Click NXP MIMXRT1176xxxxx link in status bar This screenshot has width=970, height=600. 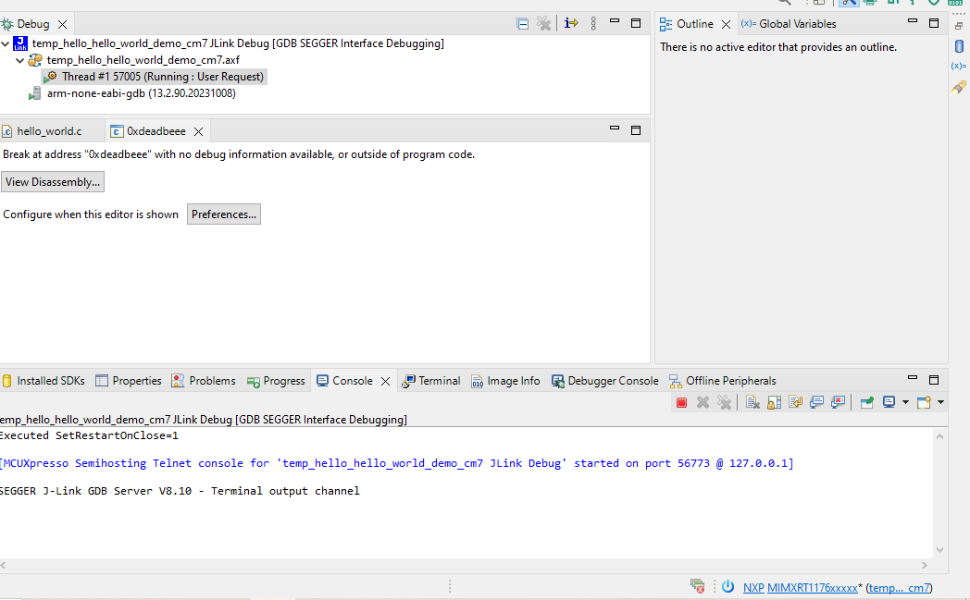pos(801,588)
